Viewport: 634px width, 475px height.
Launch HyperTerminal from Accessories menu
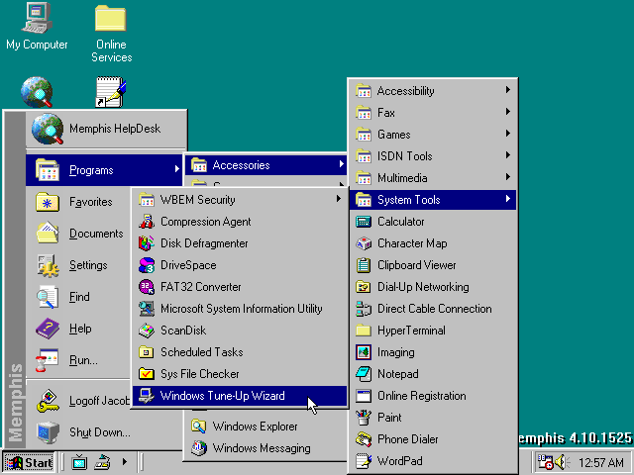click(x=433, y=331)
